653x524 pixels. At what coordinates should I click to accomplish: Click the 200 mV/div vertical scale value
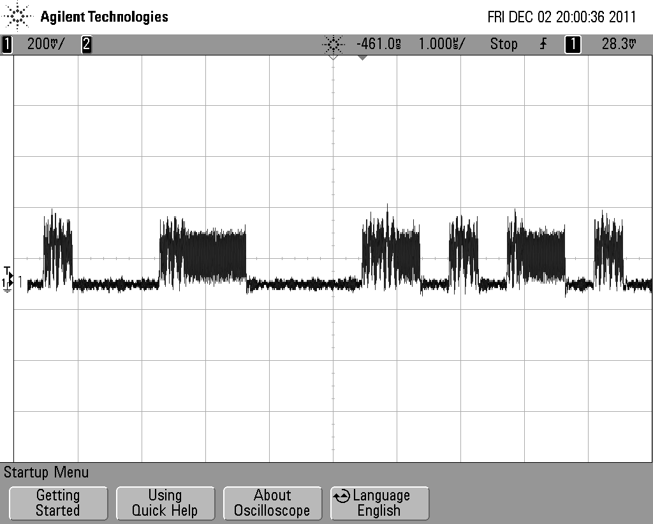pos(46,44)
